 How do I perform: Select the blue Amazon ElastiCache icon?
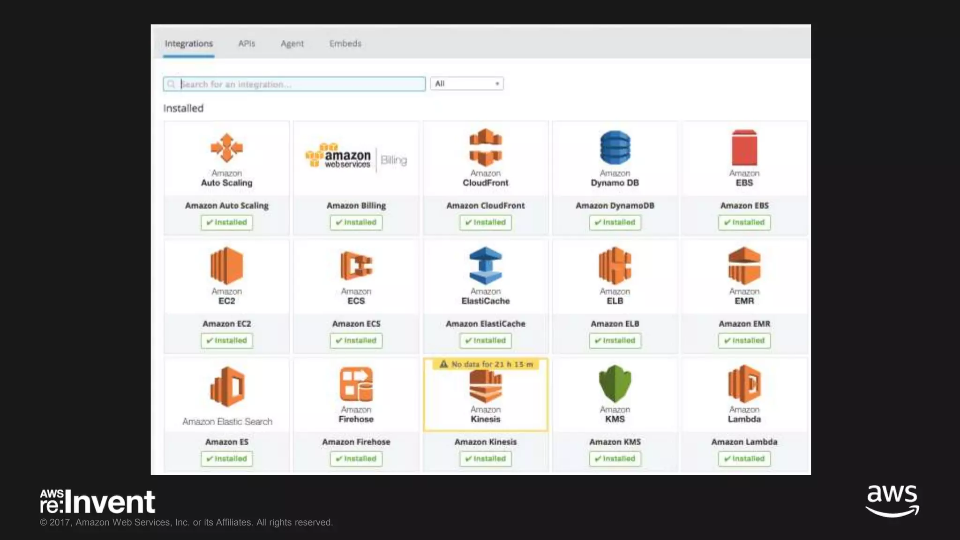[x=486, y=266]
